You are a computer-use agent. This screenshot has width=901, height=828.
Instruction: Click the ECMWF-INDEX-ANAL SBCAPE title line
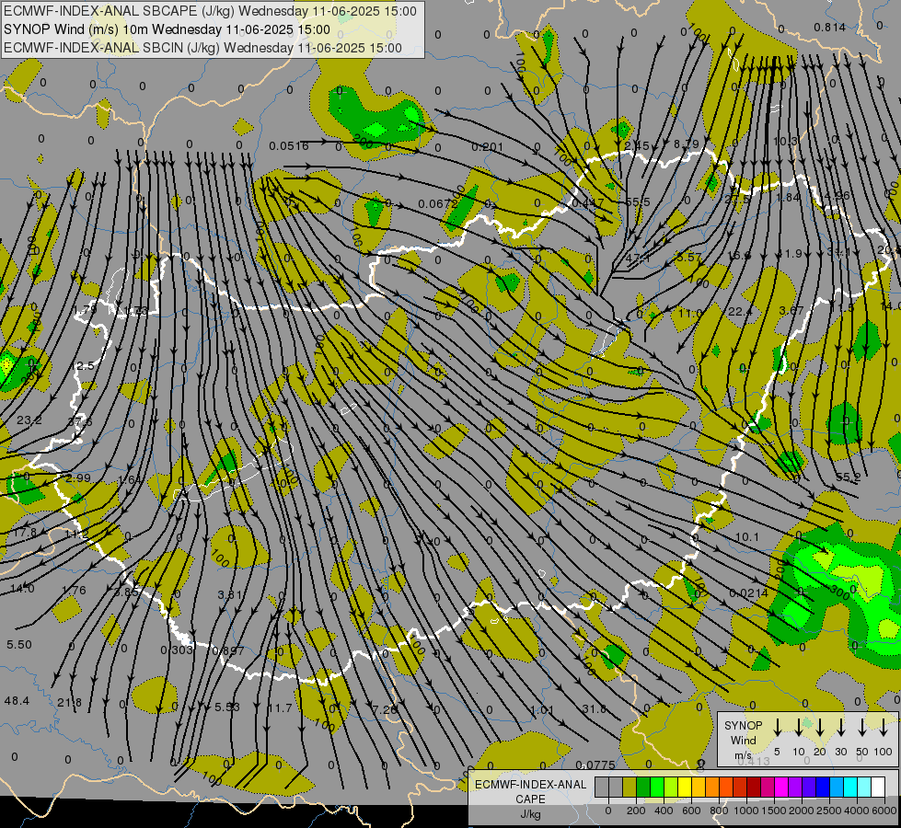[x=210, y=11]
